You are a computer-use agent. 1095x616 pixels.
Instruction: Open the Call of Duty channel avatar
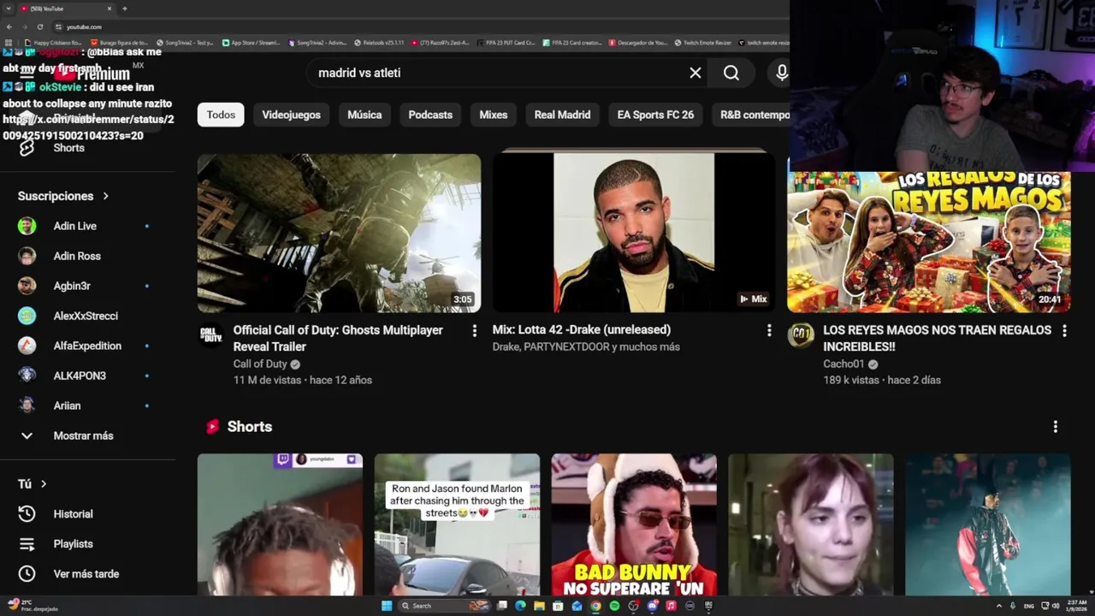tap(211, 335)
